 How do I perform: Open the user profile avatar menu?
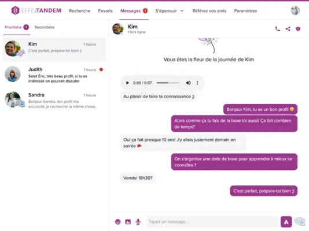point(295,10)
